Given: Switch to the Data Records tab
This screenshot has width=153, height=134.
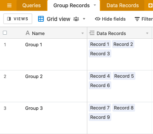Looking at the screenshot, I should 122,5.
